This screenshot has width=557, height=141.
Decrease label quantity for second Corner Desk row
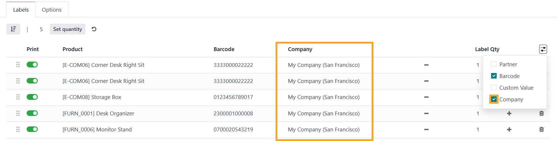[x=426, y=81]
